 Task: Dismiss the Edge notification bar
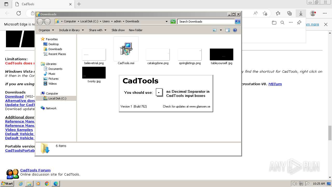coord(326,24)
